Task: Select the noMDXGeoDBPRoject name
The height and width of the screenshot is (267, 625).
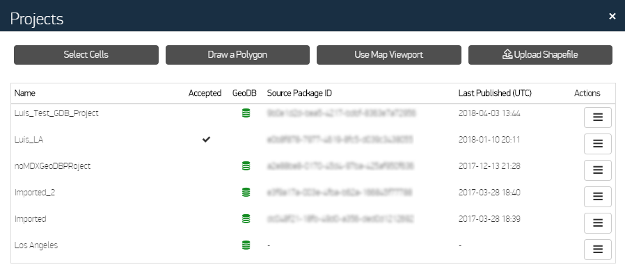Action: tap(53, 166)
